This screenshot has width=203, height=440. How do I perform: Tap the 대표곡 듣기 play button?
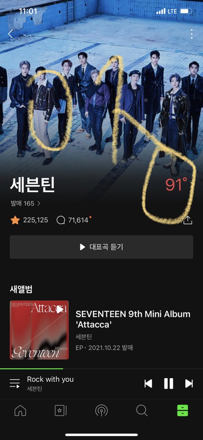[101, 247]
